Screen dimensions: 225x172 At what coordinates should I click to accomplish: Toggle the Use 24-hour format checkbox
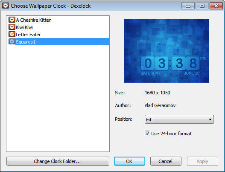point(147,134)
